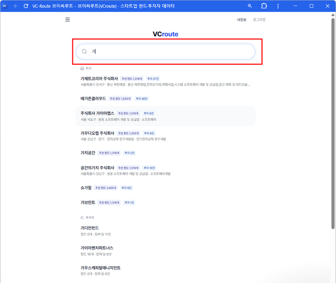Click the search magnifier inside search box
336x283 pixels.
click(x=85, y=51)
